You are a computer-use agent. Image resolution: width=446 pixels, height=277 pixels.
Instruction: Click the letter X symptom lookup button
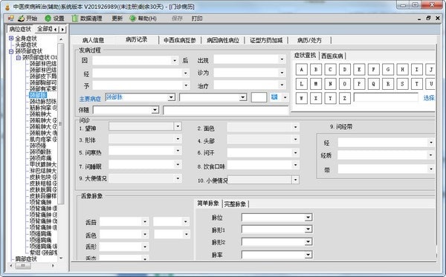[x=316, y=98]
